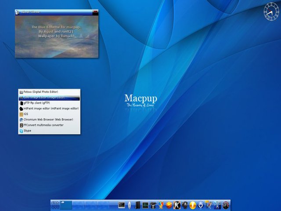This screenshot has height=211, width=281.
Task: Open the green system monitor dock icon
Action: tap(145, 205)
